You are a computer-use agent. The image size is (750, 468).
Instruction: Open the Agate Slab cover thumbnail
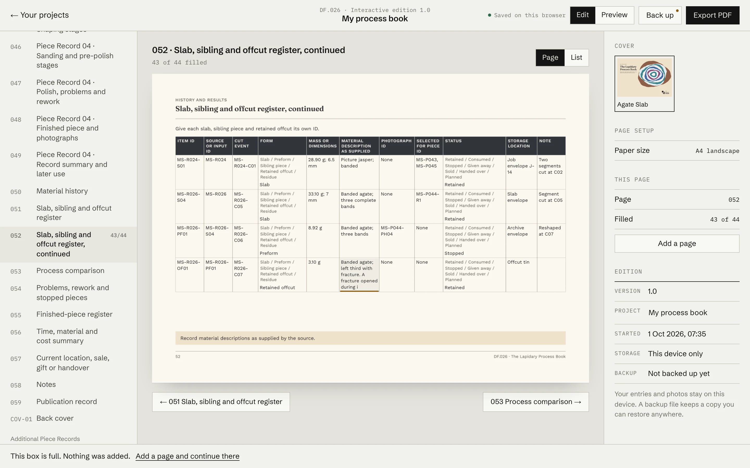pyautogui.click(x=644, y=83)
